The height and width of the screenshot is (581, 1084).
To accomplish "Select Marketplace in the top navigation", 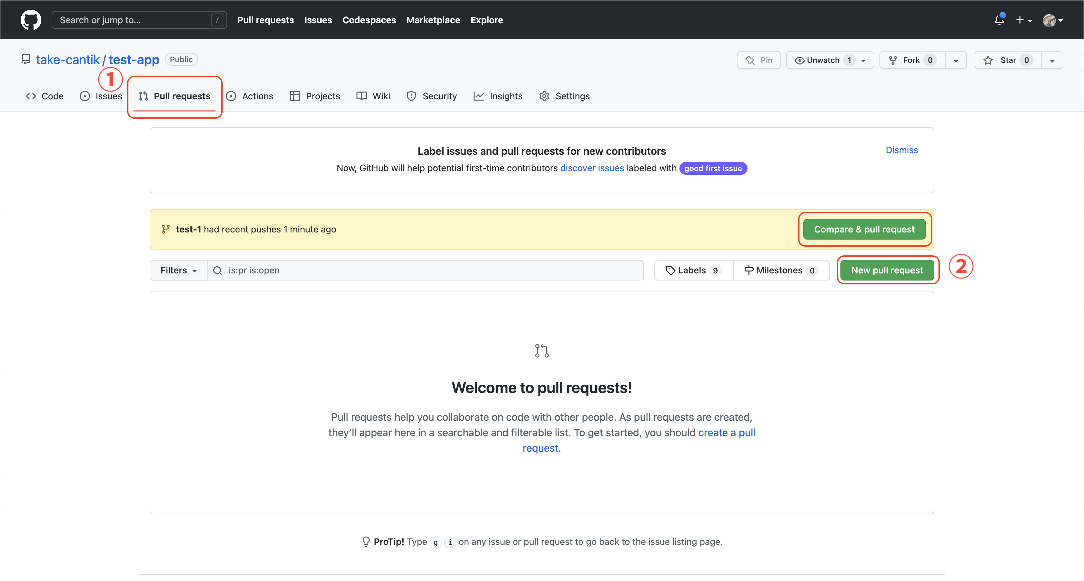I will point(433,20).
